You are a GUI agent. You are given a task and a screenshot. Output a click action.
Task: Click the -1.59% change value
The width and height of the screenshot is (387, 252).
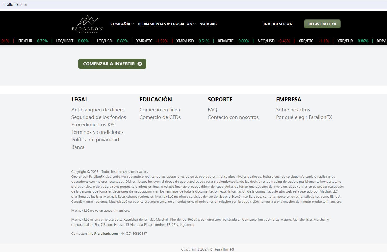162,41
